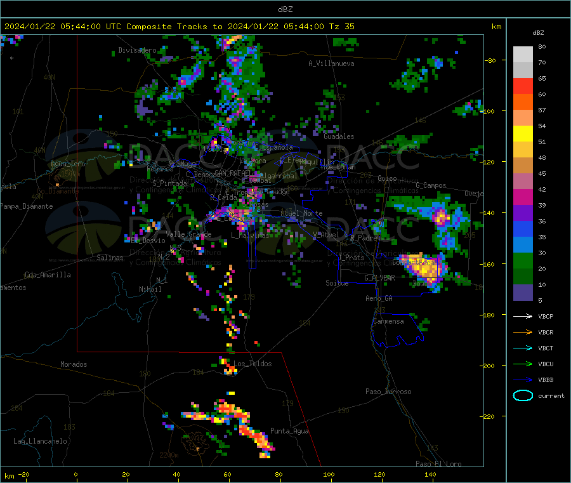
Task: Click the dBZ title at top
Action: [x=285, y=10]
